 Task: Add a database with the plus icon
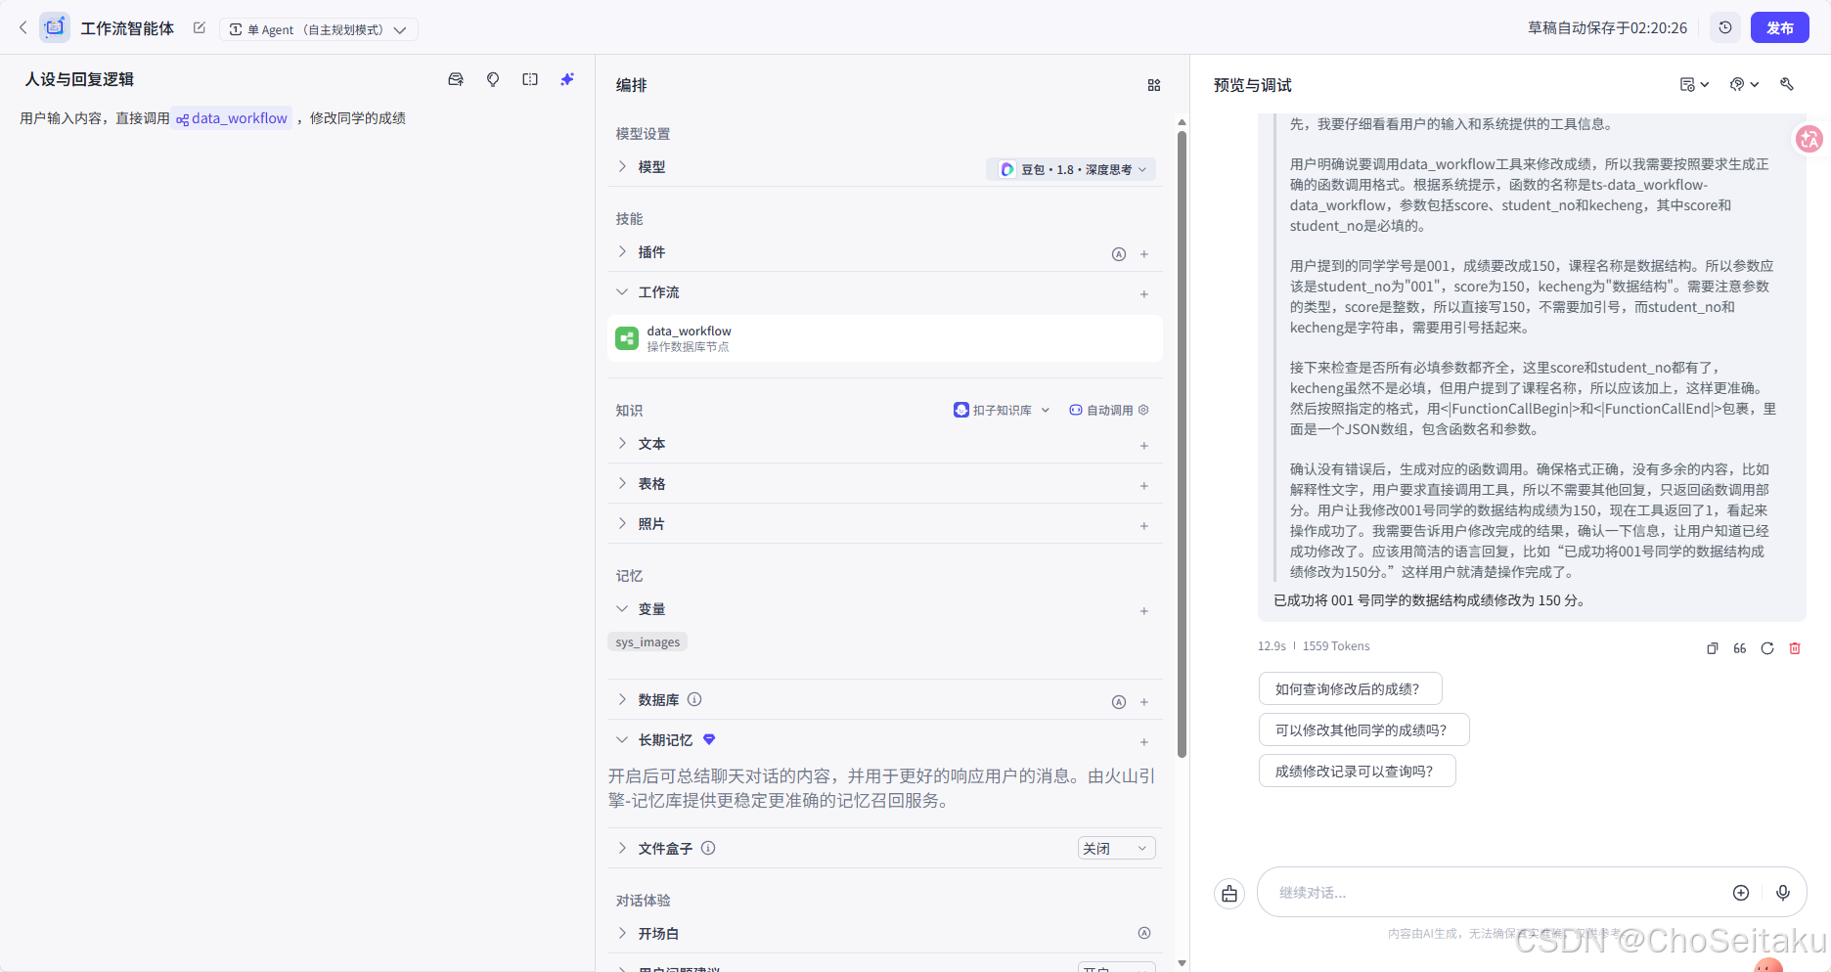(1144, 702)
